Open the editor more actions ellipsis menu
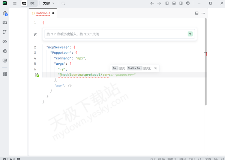Viewport: 225px width, 160px height. coord(203,13)
